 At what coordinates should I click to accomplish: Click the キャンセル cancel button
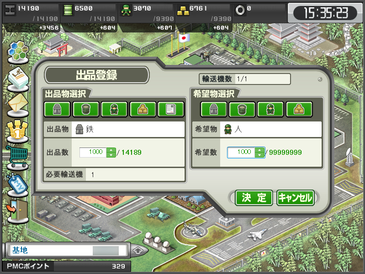296,198
